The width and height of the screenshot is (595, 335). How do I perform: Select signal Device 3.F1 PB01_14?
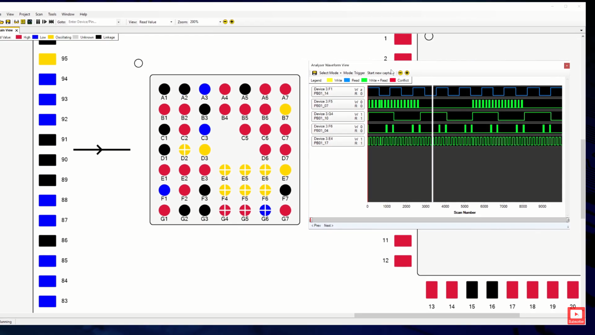tap(338, 92)
